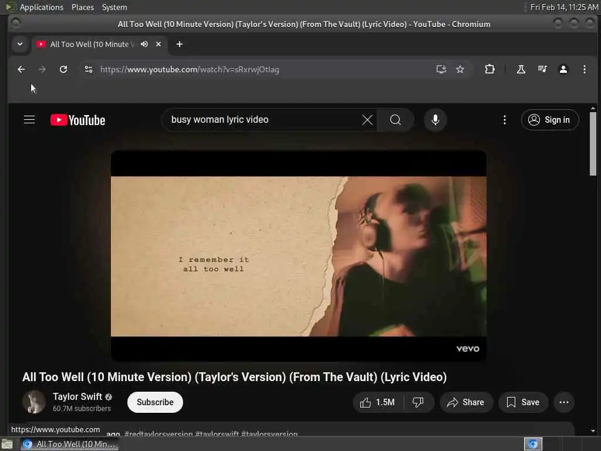Open the Applications menu
The height and width of the screenshot is (451, 601).
pos(42,7)
